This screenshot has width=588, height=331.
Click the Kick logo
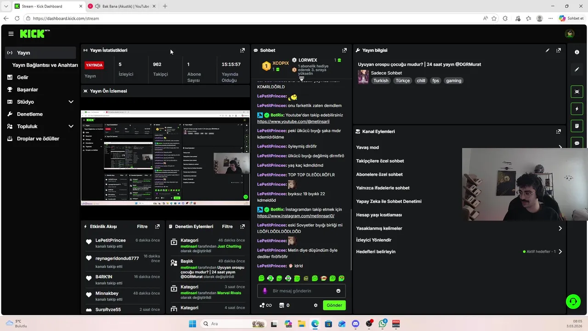pyautogui.click(x=34, y=34)
